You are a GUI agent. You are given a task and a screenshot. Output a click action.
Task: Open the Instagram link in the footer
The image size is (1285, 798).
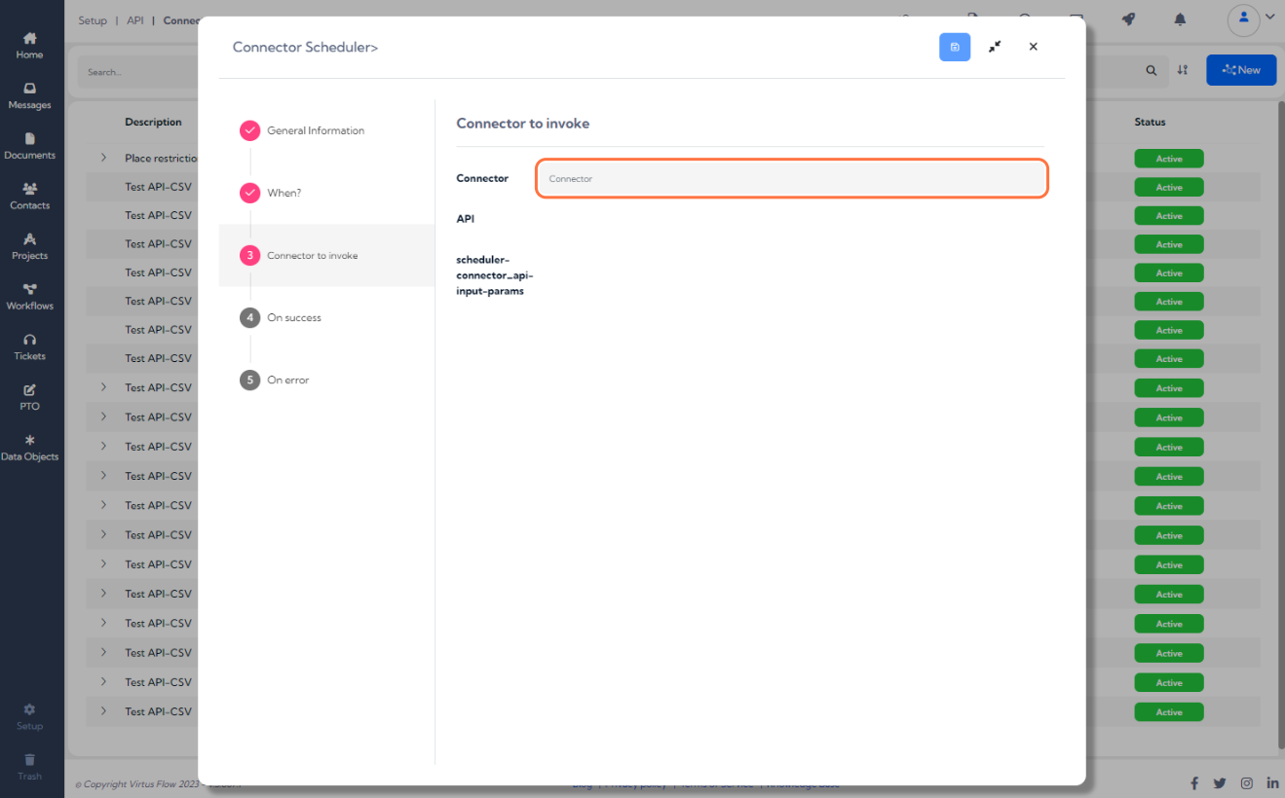(1246, 783)
